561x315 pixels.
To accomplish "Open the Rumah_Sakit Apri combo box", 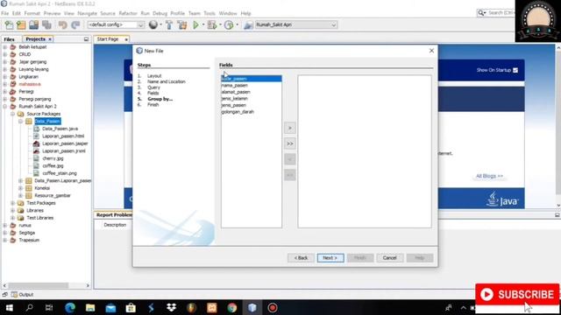I will coord(295,24).
